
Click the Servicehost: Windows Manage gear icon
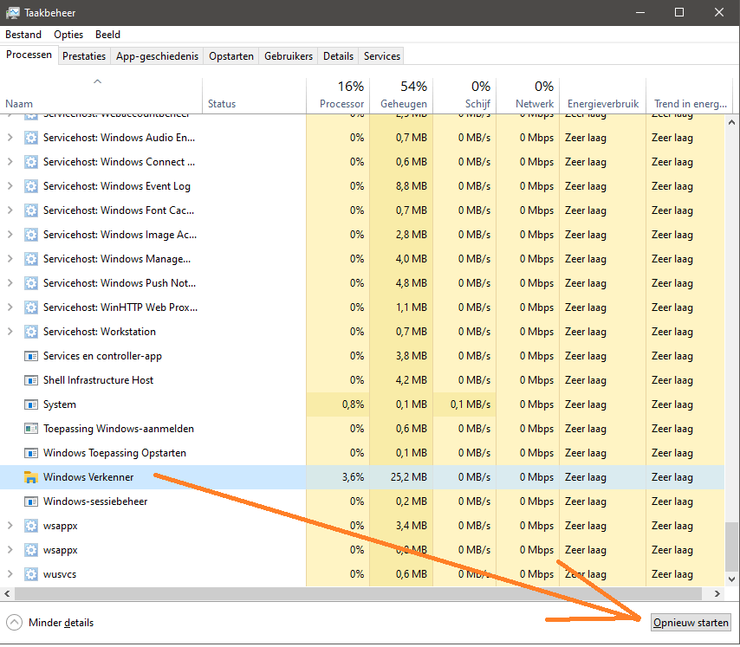pyautogui.click(x=30, y=259)
